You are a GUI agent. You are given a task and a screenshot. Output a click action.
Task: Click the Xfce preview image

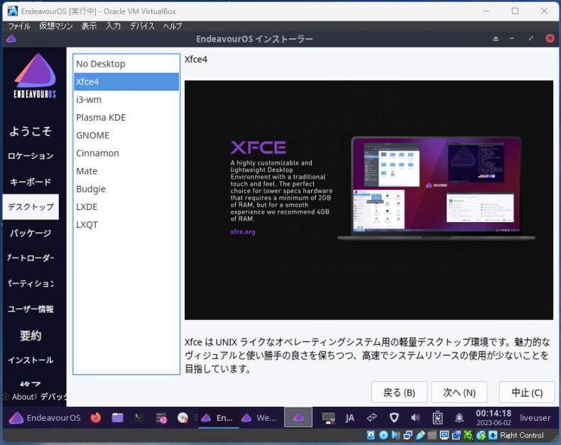coord(369,200)
